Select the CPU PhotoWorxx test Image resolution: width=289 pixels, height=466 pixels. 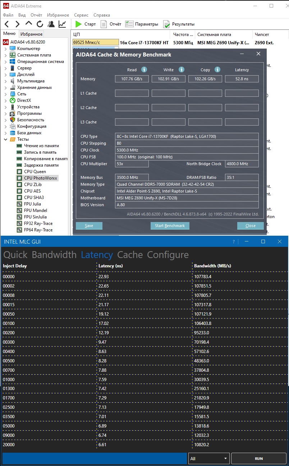pos(41,178)
